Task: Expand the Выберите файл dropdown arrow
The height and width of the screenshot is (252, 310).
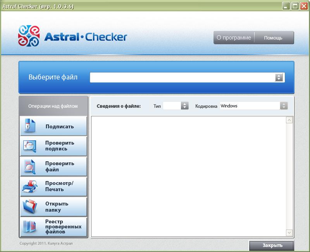Action: coord(279,77)
